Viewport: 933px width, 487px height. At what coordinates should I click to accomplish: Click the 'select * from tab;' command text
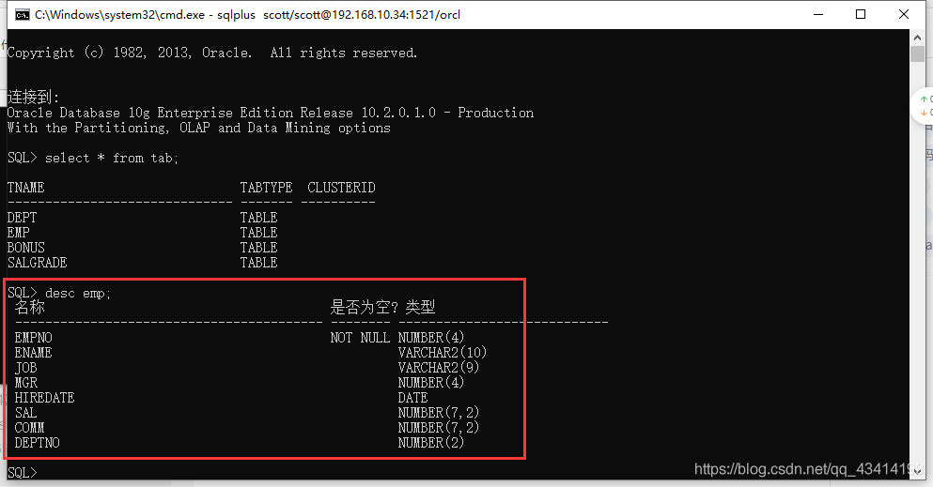click(112, 158)
